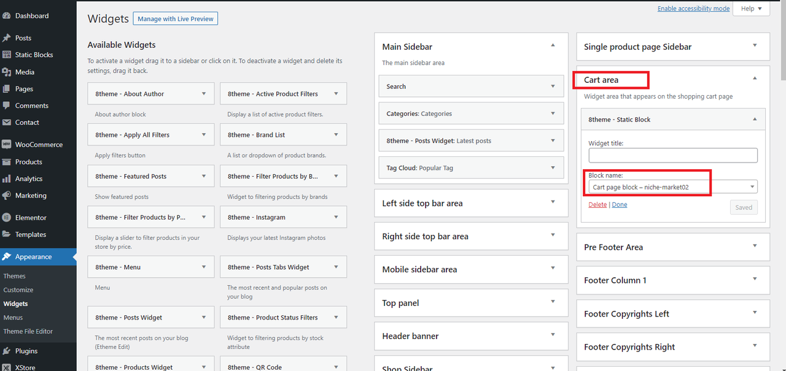Viewport: 786px width, 371px height.
Task: Click the Available Widgets heading text
Action: click(x=122, y=45)
